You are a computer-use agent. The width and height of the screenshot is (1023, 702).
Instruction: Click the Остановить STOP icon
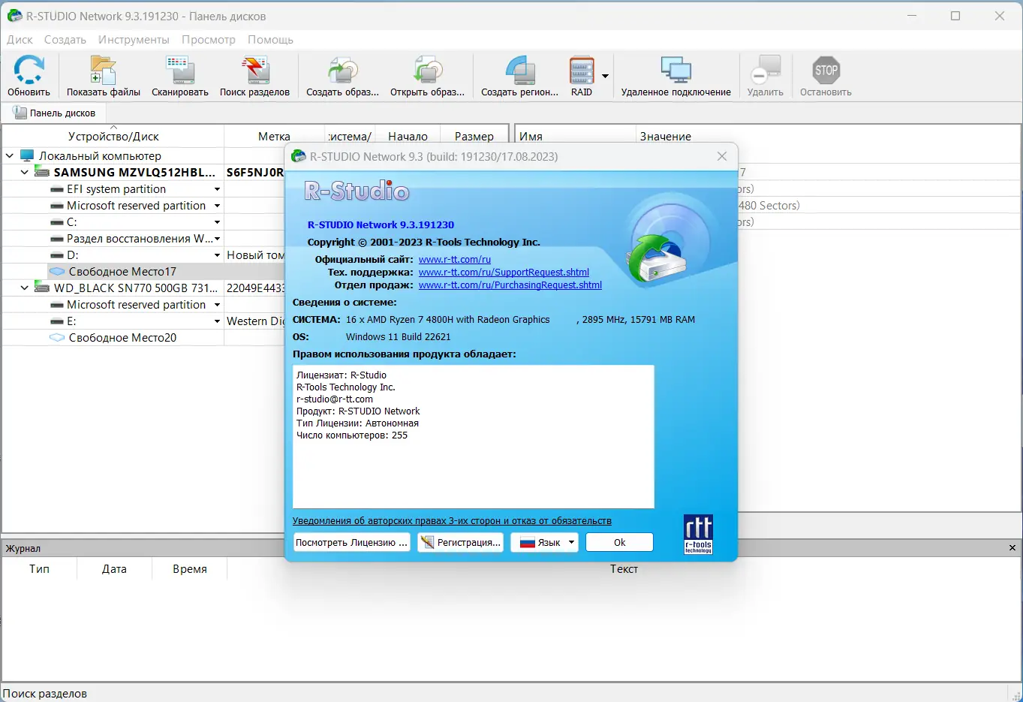[826, 70]
